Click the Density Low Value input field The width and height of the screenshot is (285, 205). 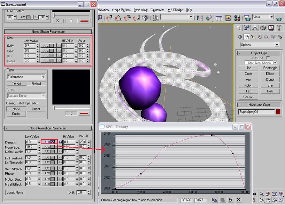[x=31, y=142]
